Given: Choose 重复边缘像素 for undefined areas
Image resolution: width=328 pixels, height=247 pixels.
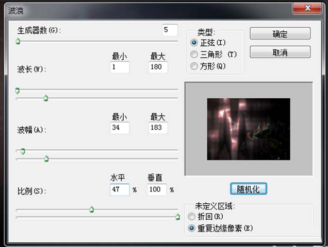Looking at the screenshot, I should tap(191, 228).
